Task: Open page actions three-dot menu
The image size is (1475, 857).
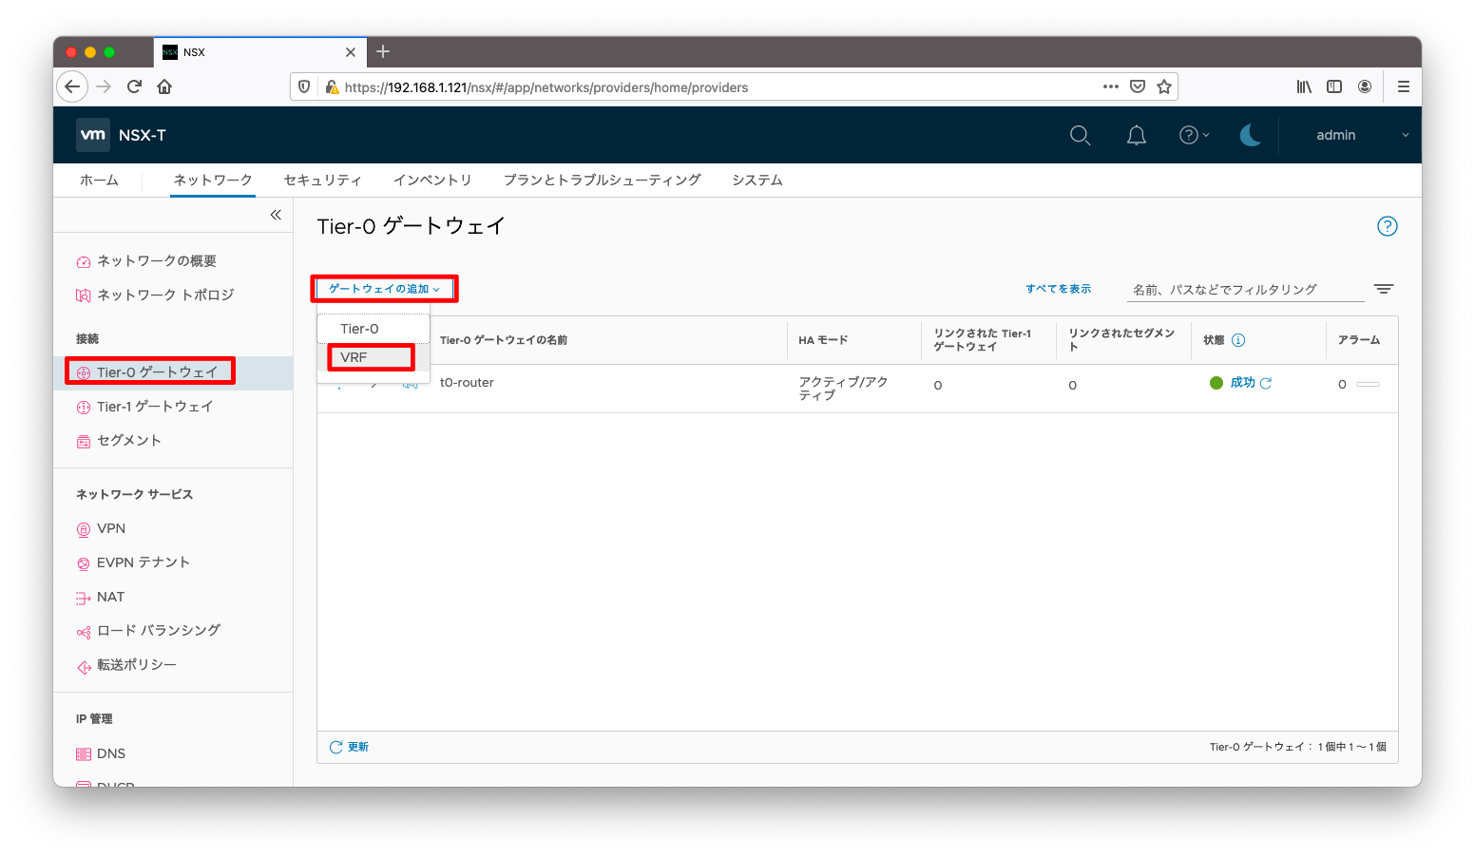Action: (x=1110, y=86)
